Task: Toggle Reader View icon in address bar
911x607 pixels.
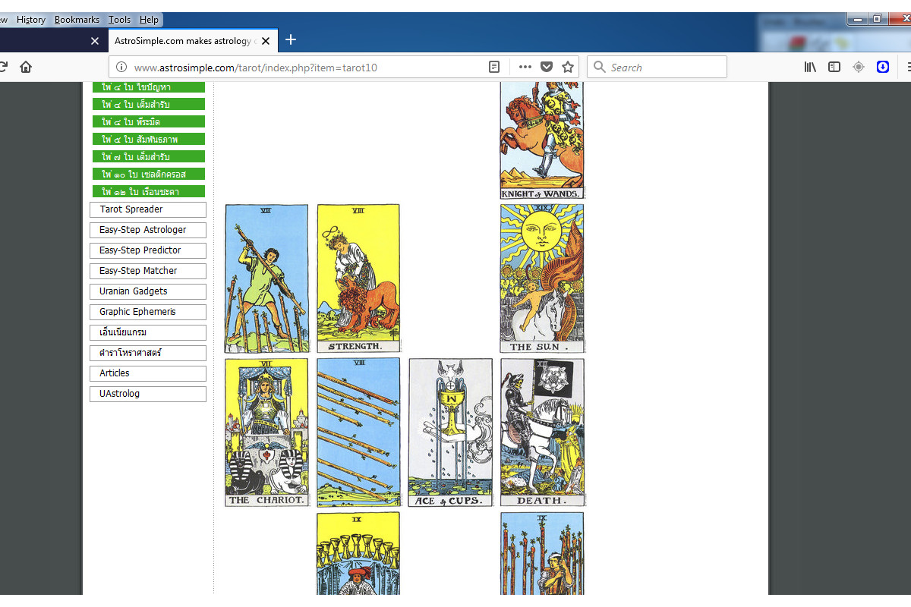Action: 494,67
